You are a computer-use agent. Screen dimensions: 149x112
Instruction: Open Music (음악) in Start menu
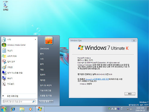click(42, 64)
